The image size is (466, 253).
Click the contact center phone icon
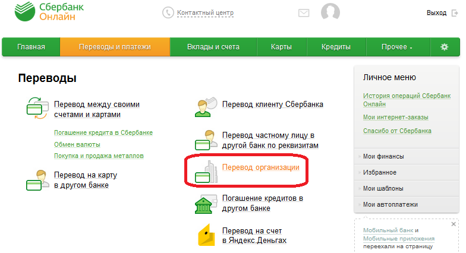pos(168,13)
